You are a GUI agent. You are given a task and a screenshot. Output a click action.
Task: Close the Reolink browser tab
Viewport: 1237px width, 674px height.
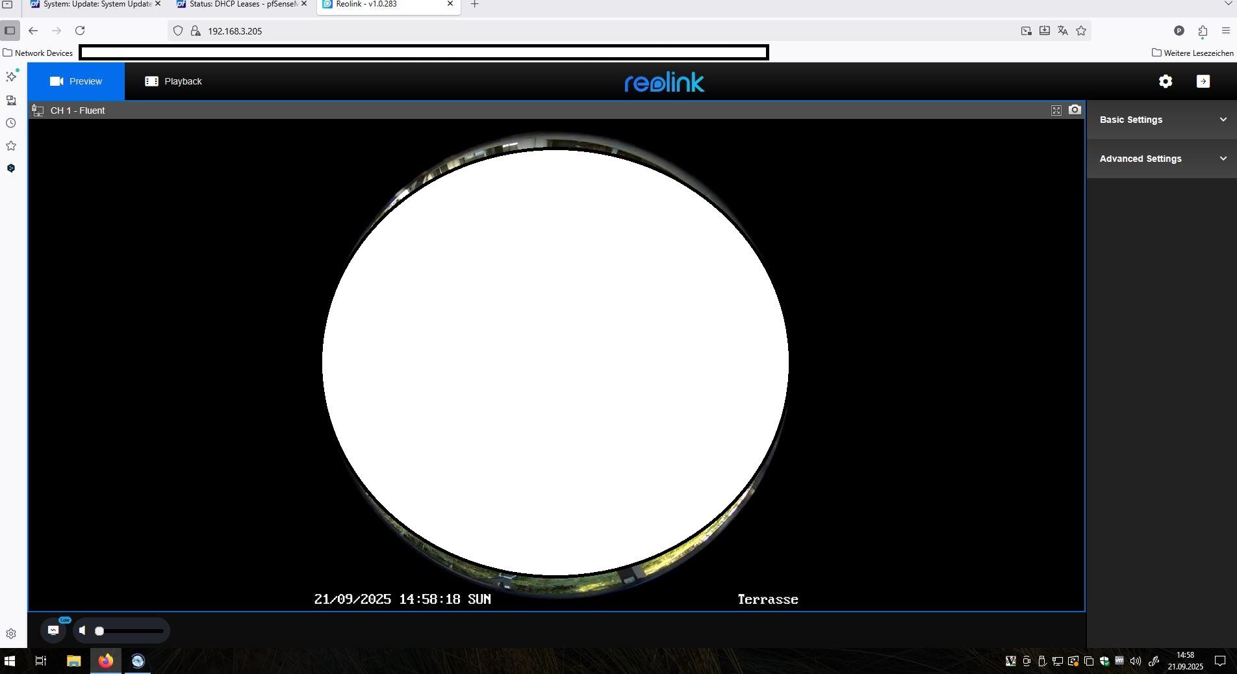(x=450, y=4)
